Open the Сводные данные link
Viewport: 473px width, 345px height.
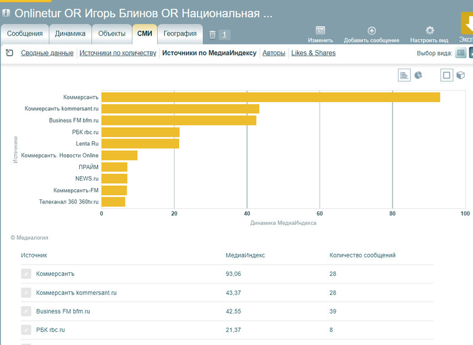click(x=47, y=53)
